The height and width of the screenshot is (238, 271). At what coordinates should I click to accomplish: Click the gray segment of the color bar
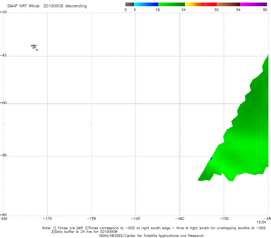pyautogui.click(x=129, y=4)
